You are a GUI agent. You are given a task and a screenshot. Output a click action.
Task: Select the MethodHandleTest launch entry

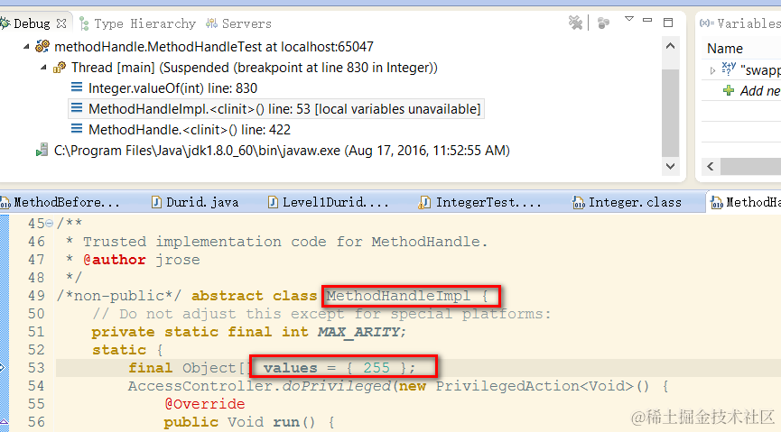tap(214, 47)
